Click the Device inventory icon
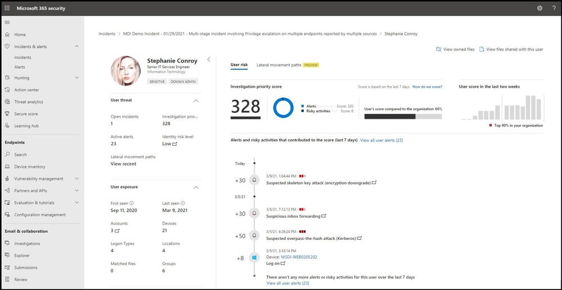This screenshot has width=562, height=290. click(x=7, y=167)
